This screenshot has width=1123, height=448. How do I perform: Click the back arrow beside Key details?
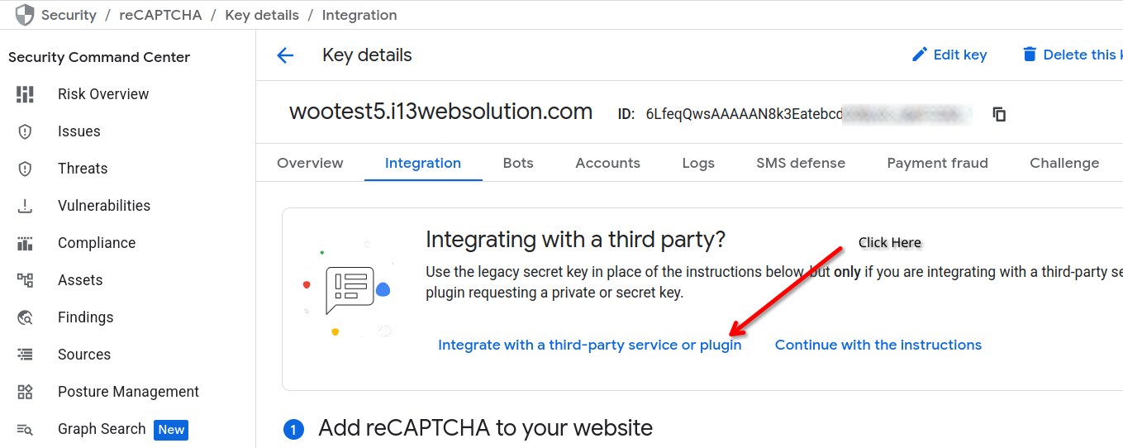[285, 55]
